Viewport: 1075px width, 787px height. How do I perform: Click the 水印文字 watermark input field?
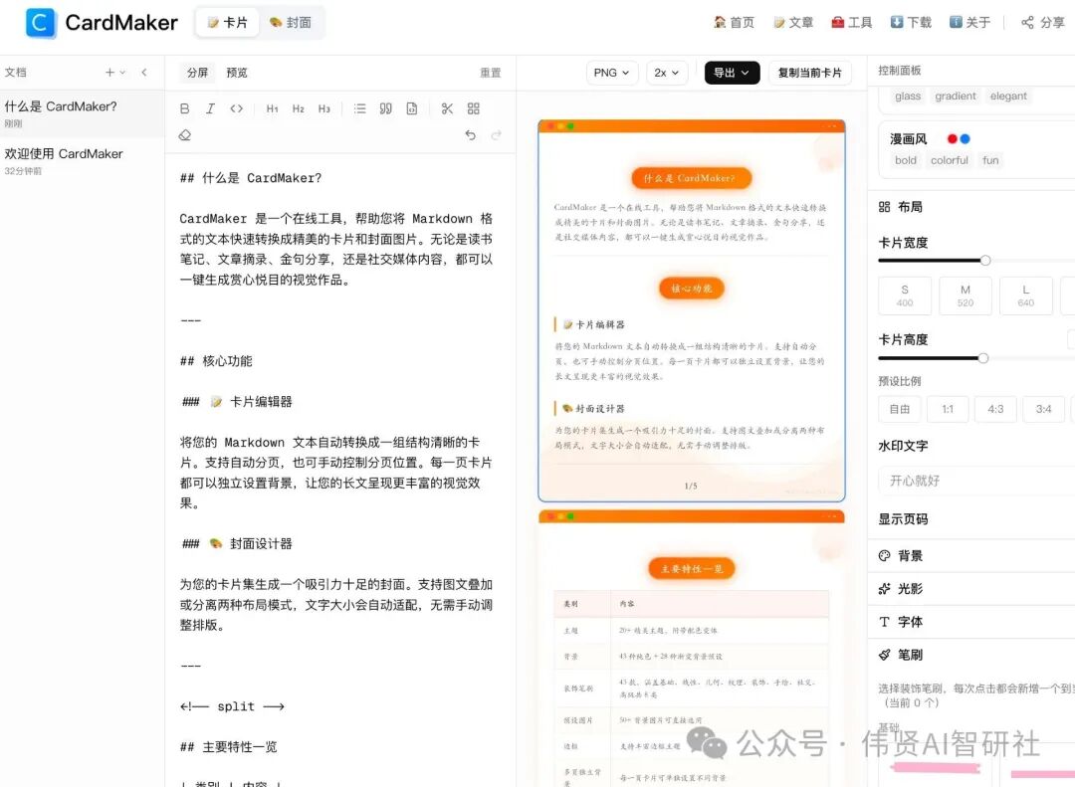pyautogui.click(x=977, y=481)
